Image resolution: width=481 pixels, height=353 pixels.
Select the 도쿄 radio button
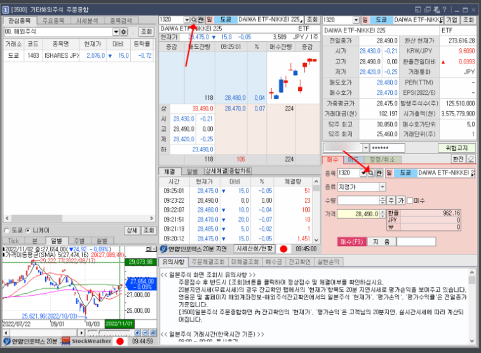click(6, 230)
